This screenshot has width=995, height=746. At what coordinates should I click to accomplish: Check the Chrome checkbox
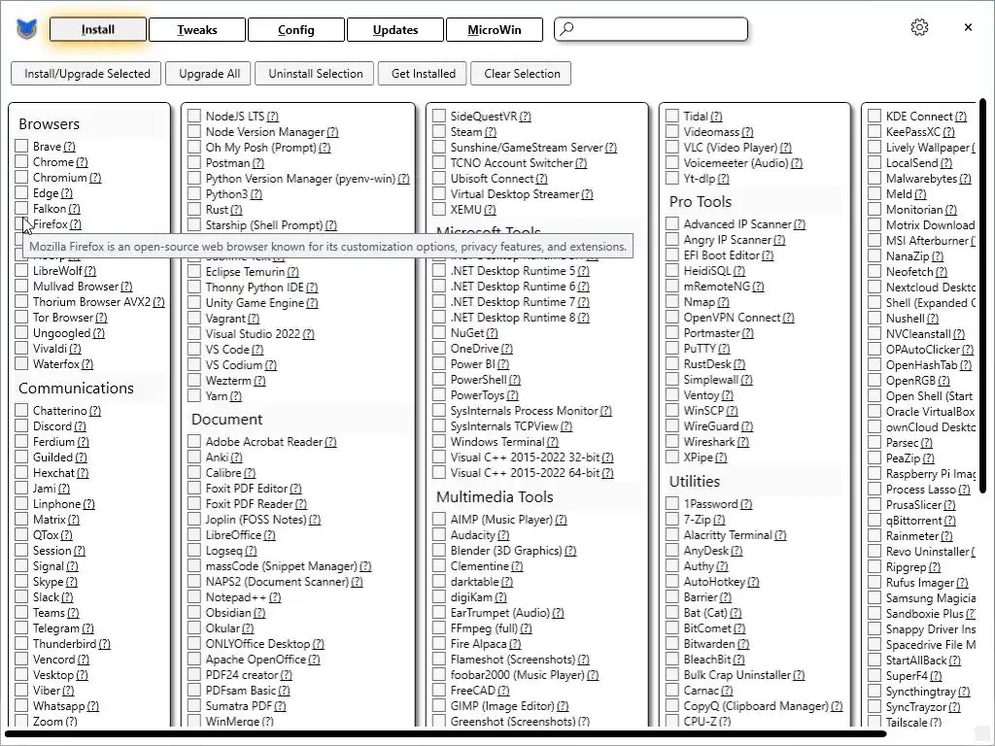(x=21, y=162)
